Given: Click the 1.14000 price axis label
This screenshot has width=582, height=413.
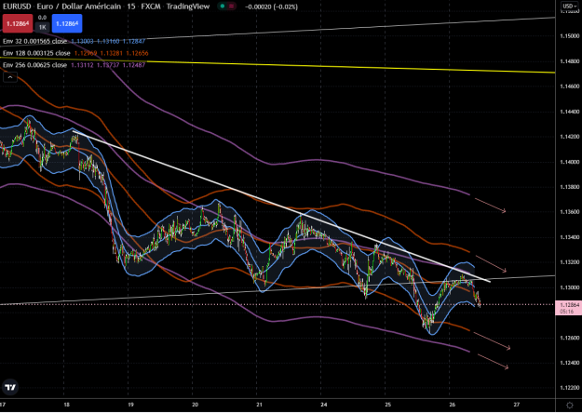Looking at the screenshot, I should pyautogui.click(x=569, y=162).
